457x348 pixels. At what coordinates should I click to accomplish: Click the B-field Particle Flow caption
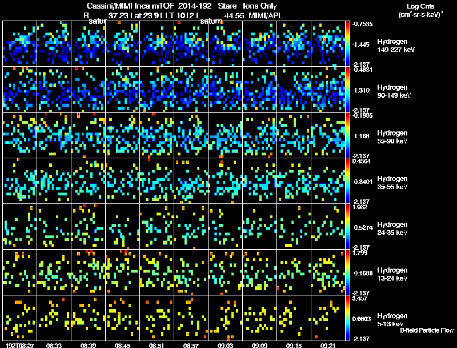[427, 330]
